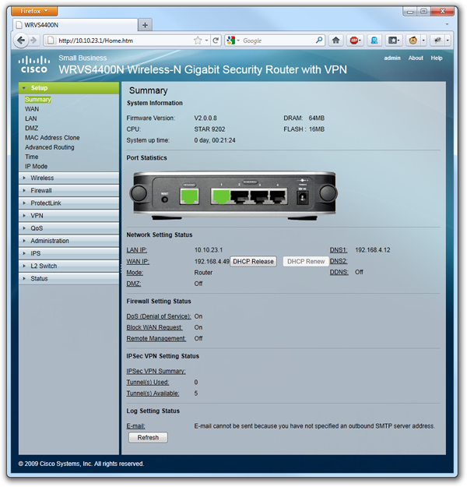The height and width of the screenshot is (487, 467).
Task: Open the Google search engine dropdown
Action: tap(238, 41)
